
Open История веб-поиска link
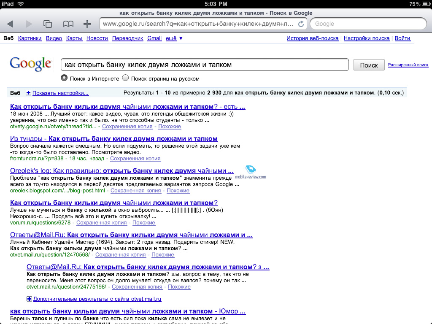(313, 38)
